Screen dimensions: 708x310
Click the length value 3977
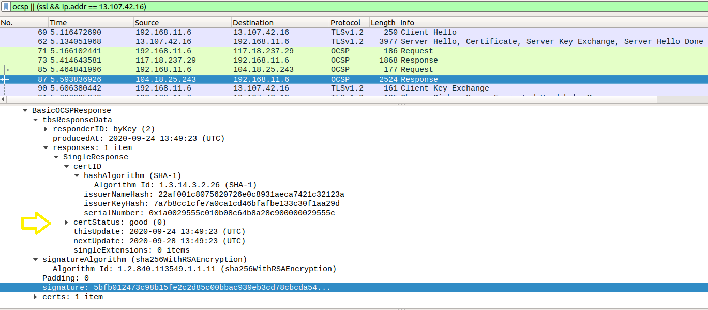pos(388,41)
